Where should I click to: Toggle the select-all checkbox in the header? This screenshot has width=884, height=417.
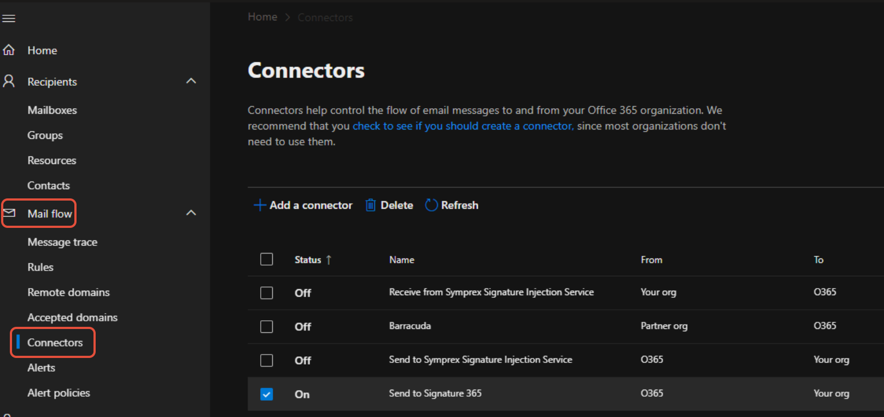pos(267,259)
